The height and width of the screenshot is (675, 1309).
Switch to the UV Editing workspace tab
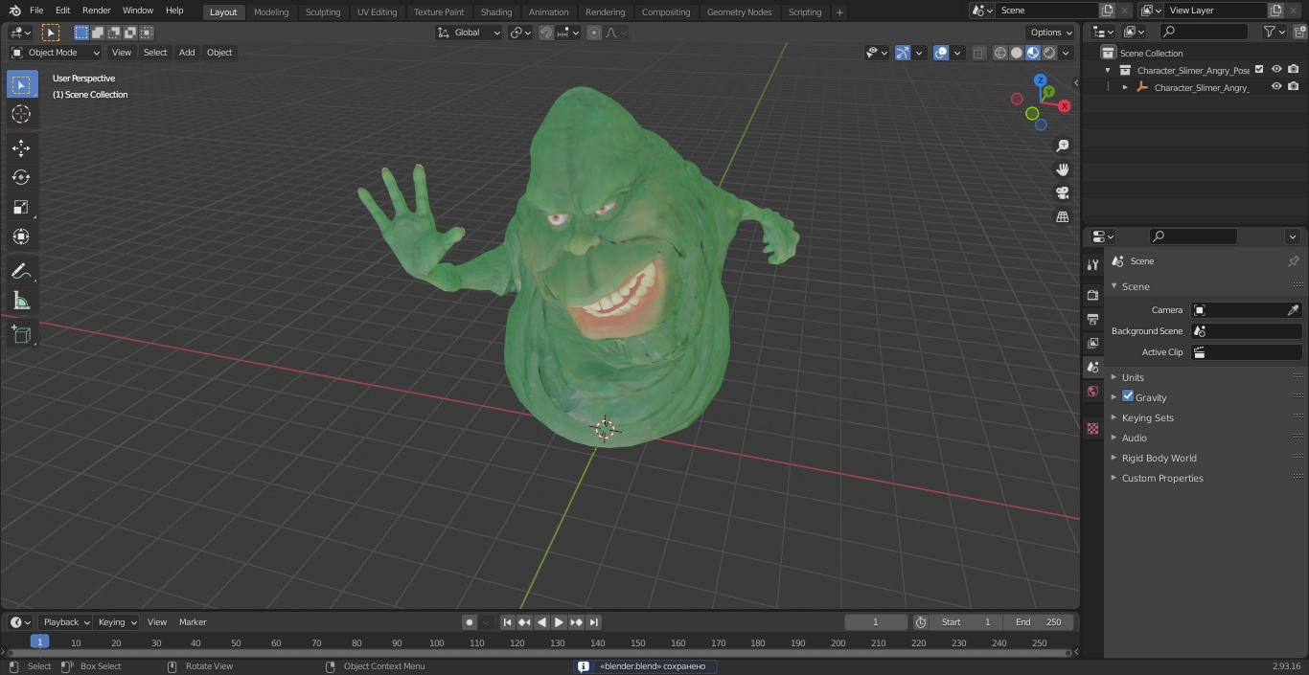(377, 12)
